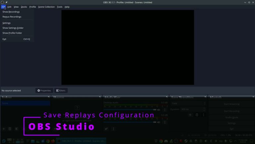Open the Docks menu

tap(24, 7)
